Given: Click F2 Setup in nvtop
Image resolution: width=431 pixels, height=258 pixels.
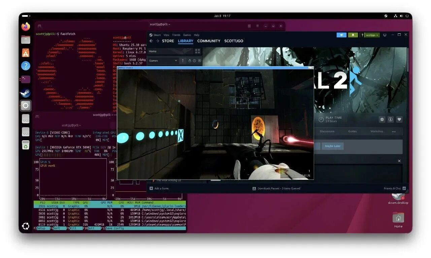Looking at the screenshot, I should pos(41,228).
